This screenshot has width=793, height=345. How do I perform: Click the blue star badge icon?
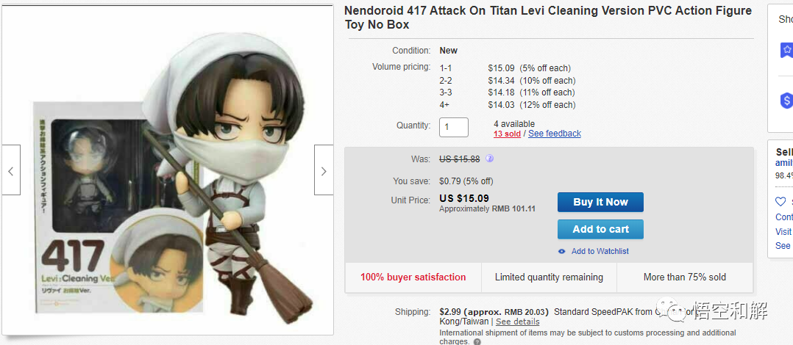786,50
